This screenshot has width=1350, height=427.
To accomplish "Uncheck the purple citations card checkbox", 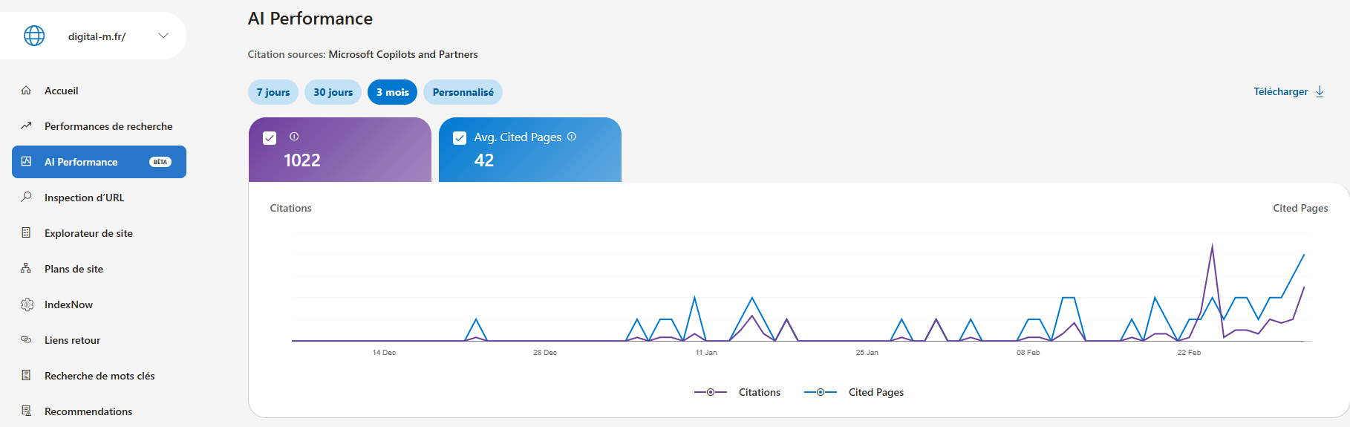I will (270, 138).
